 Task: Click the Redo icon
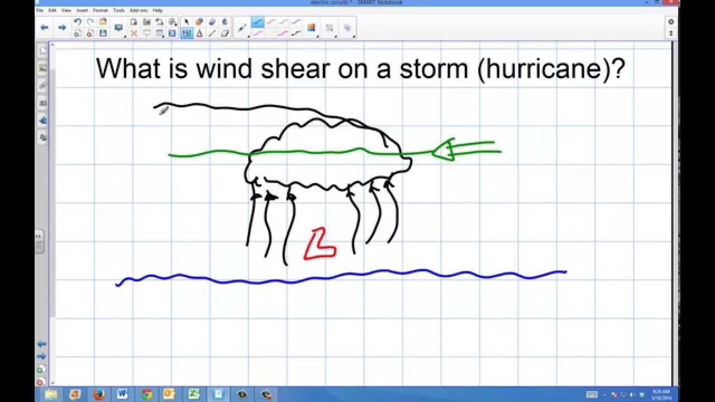pyautogui.click(x=90, y=22)
